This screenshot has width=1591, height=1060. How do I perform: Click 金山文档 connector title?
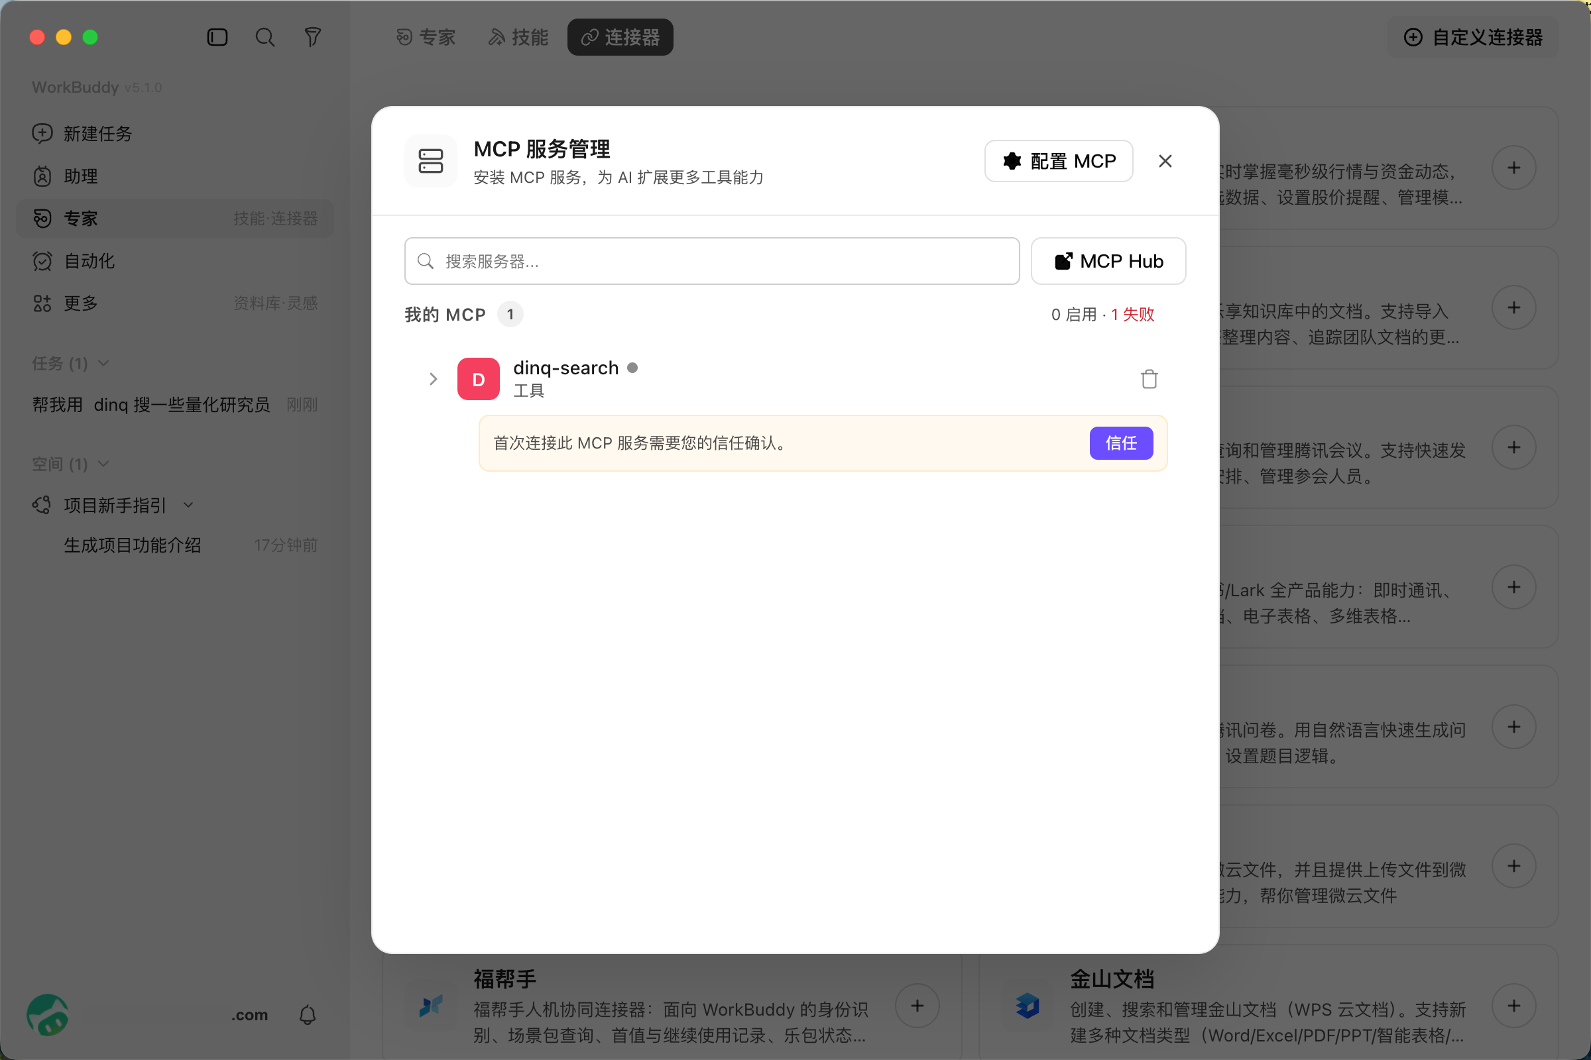tap(1112, 979)
